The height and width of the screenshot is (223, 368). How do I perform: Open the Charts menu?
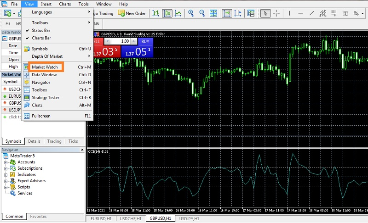65,4
